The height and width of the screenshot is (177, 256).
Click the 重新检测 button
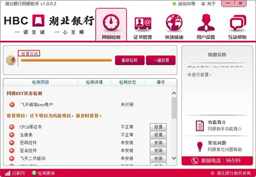tap(130, 61)
